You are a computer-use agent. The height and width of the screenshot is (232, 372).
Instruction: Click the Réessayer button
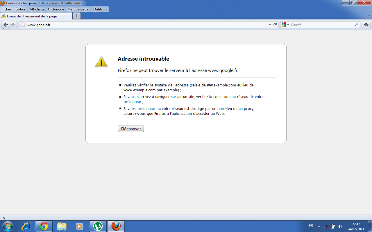[131, 129]
